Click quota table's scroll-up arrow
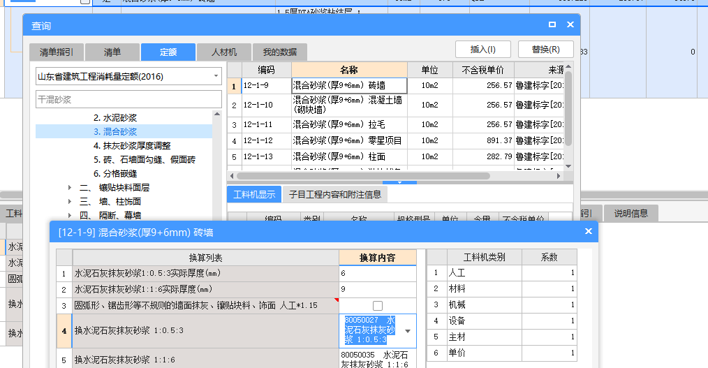The width and height of the screenshot is (708, 368). (x=568, y=66)
